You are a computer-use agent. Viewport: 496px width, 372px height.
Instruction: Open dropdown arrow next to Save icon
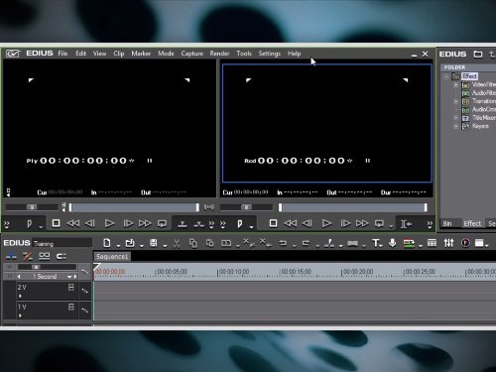pyautogui.click(x=165, y=246)
